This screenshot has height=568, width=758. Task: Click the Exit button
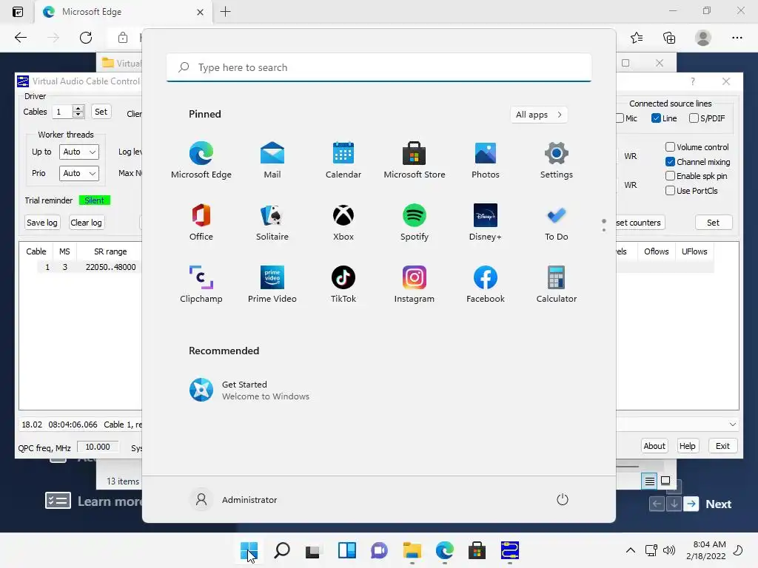(x=722, y=446)
